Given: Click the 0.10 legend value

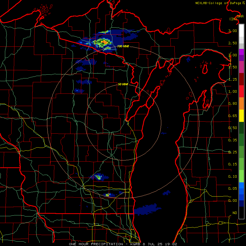Looking at the screenshot, I should click(233, 177).
